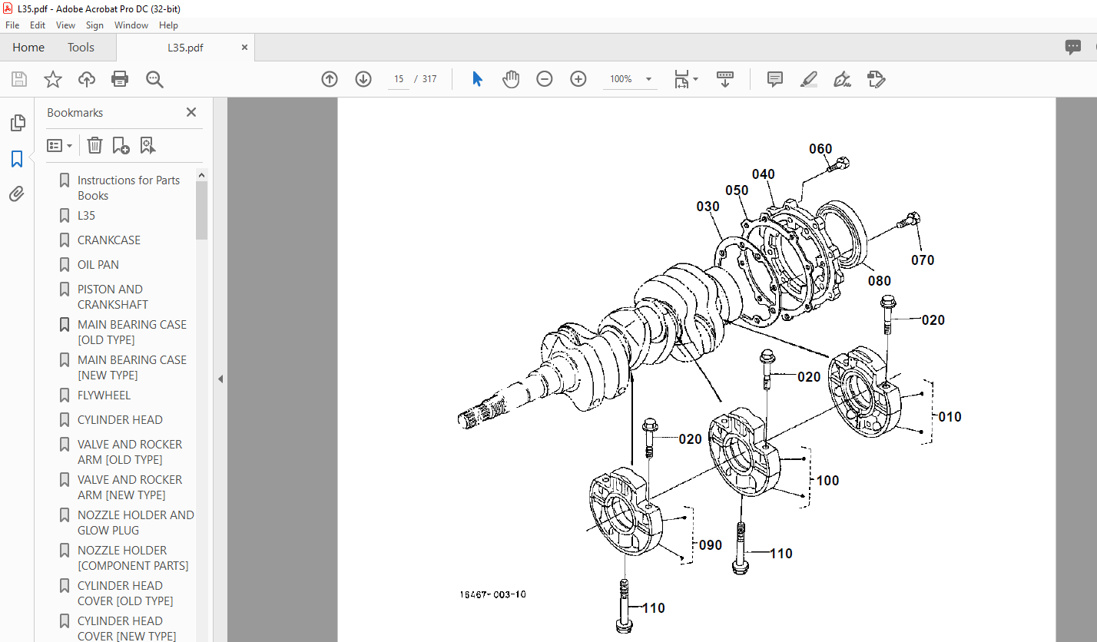Select NOZZLE HOLDER AND GLOW PLUG bookmark
Screen dimensions: 1097x642
click(x=136, y=523)
